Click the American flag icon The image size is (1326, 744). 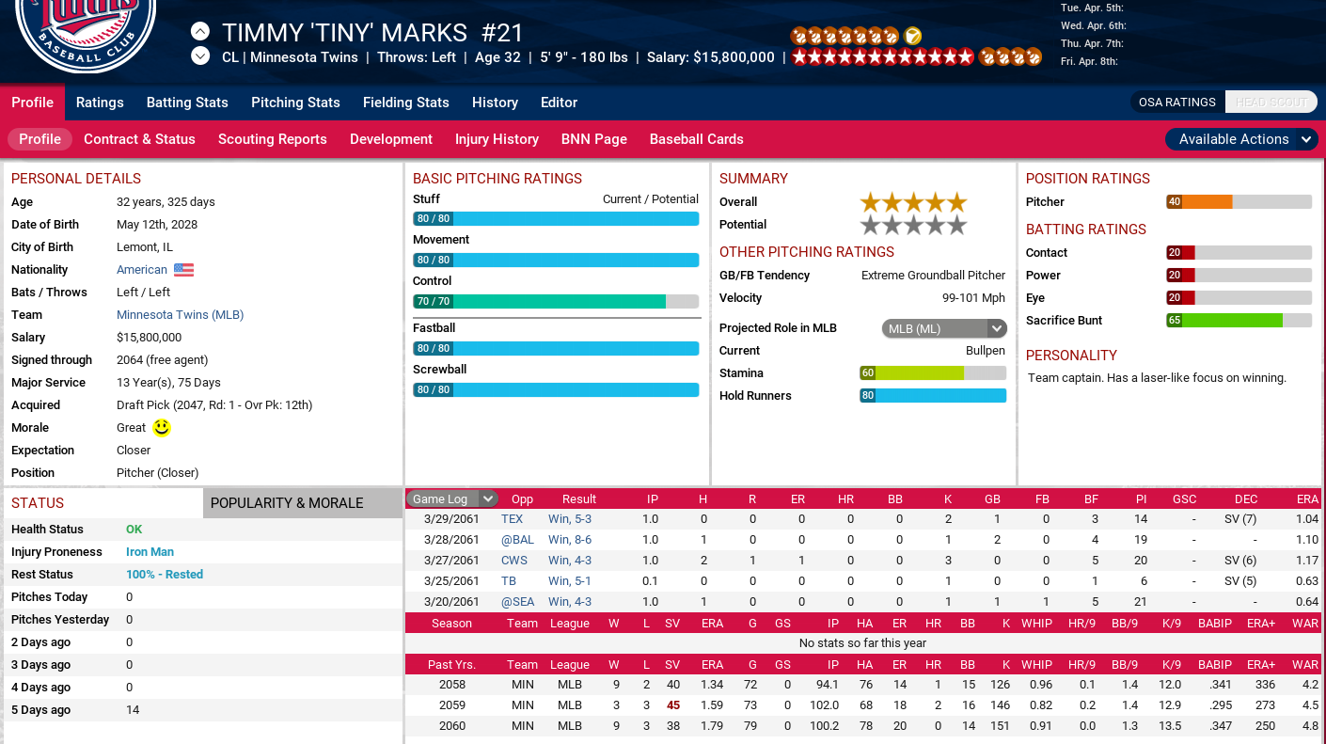click(x=183, y=270)
